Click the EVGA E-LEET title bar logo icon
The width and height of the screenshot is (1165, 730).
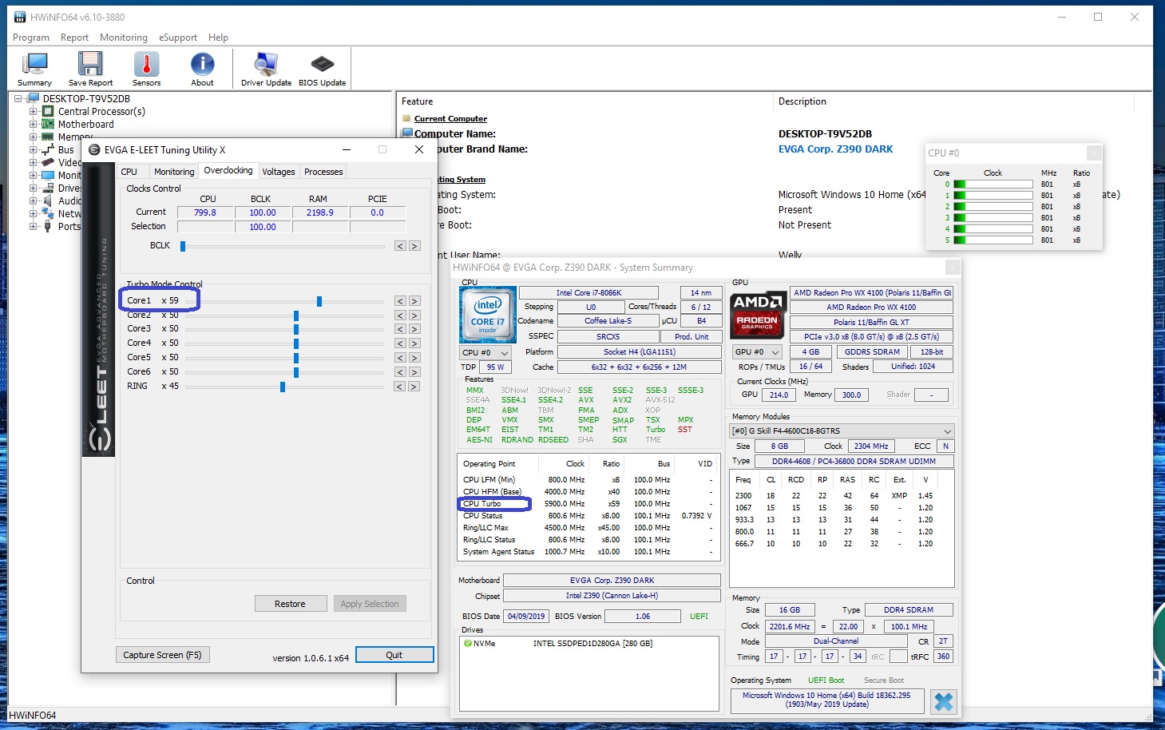tap(94, 149)
